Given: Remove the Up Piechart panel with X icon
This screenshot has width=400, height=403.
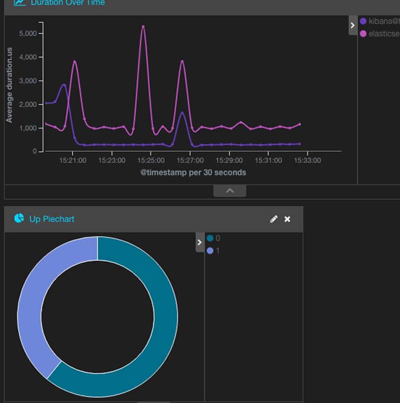Looking at the screenshot, I should pyautogui.click(x=287, y=219).
